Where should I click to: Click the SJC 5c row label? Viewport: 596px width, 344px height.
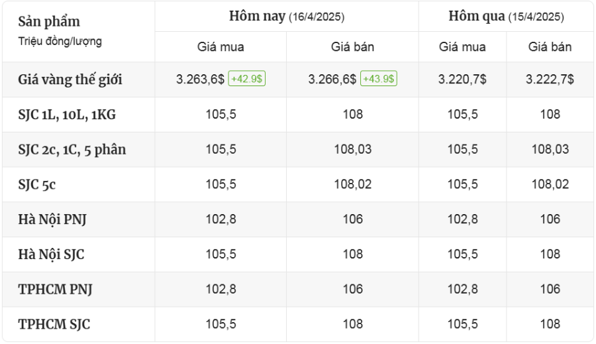tap(37, 184)
